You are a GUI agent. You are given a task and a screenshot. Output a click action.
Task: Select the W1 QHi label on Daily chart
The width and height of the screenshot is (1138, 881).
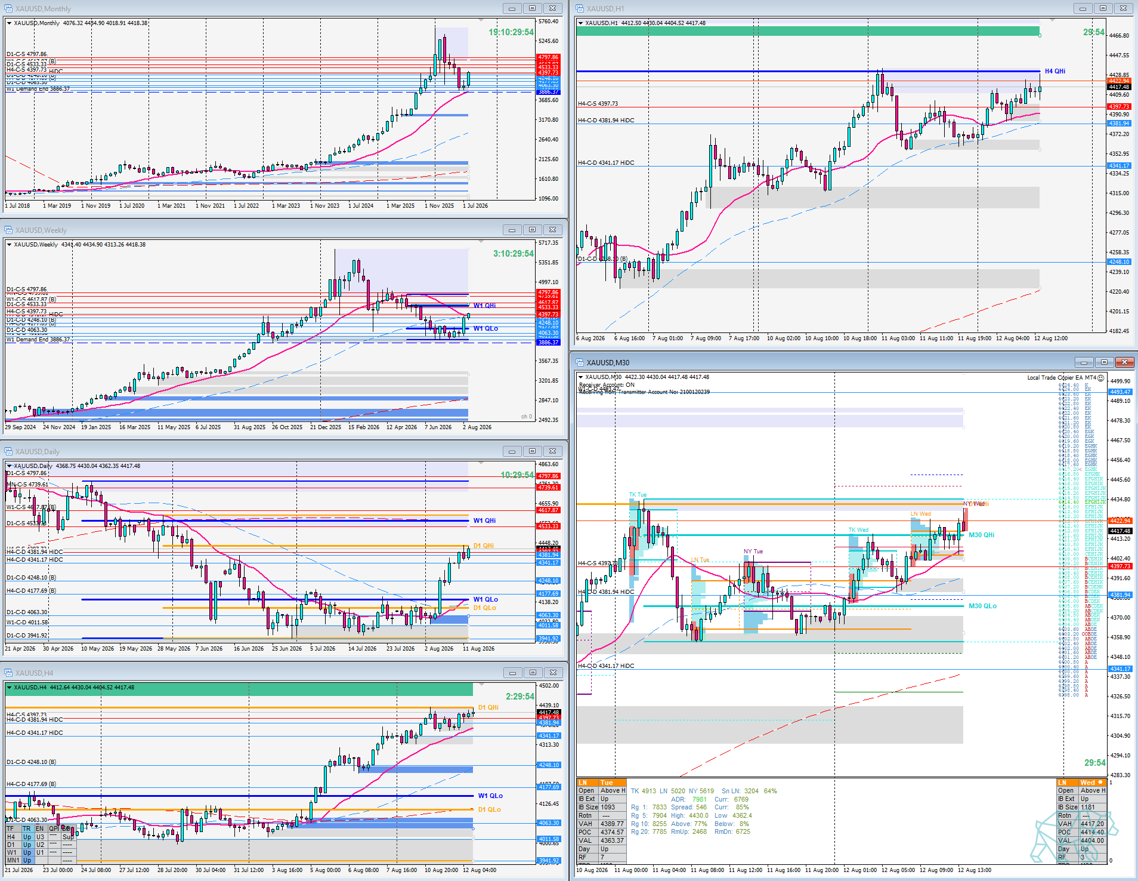click(x=484, y=521)
